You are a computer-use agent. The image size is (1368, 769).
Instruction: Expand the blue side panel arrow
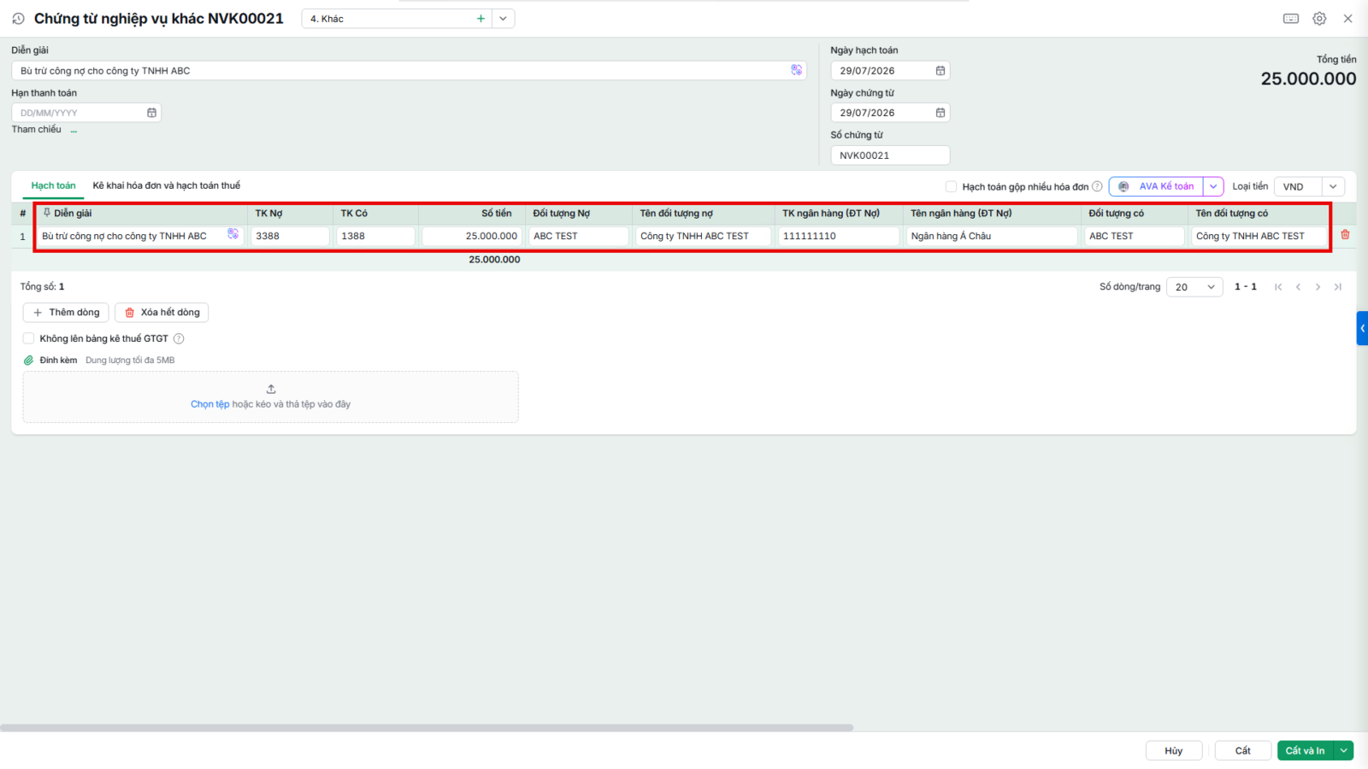click(x=1362, y=328)
